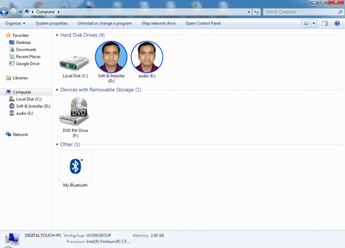The width and height of the screenshot is (345, 248).
Task: Focus the Search Computer box
Action: [304, 12]
